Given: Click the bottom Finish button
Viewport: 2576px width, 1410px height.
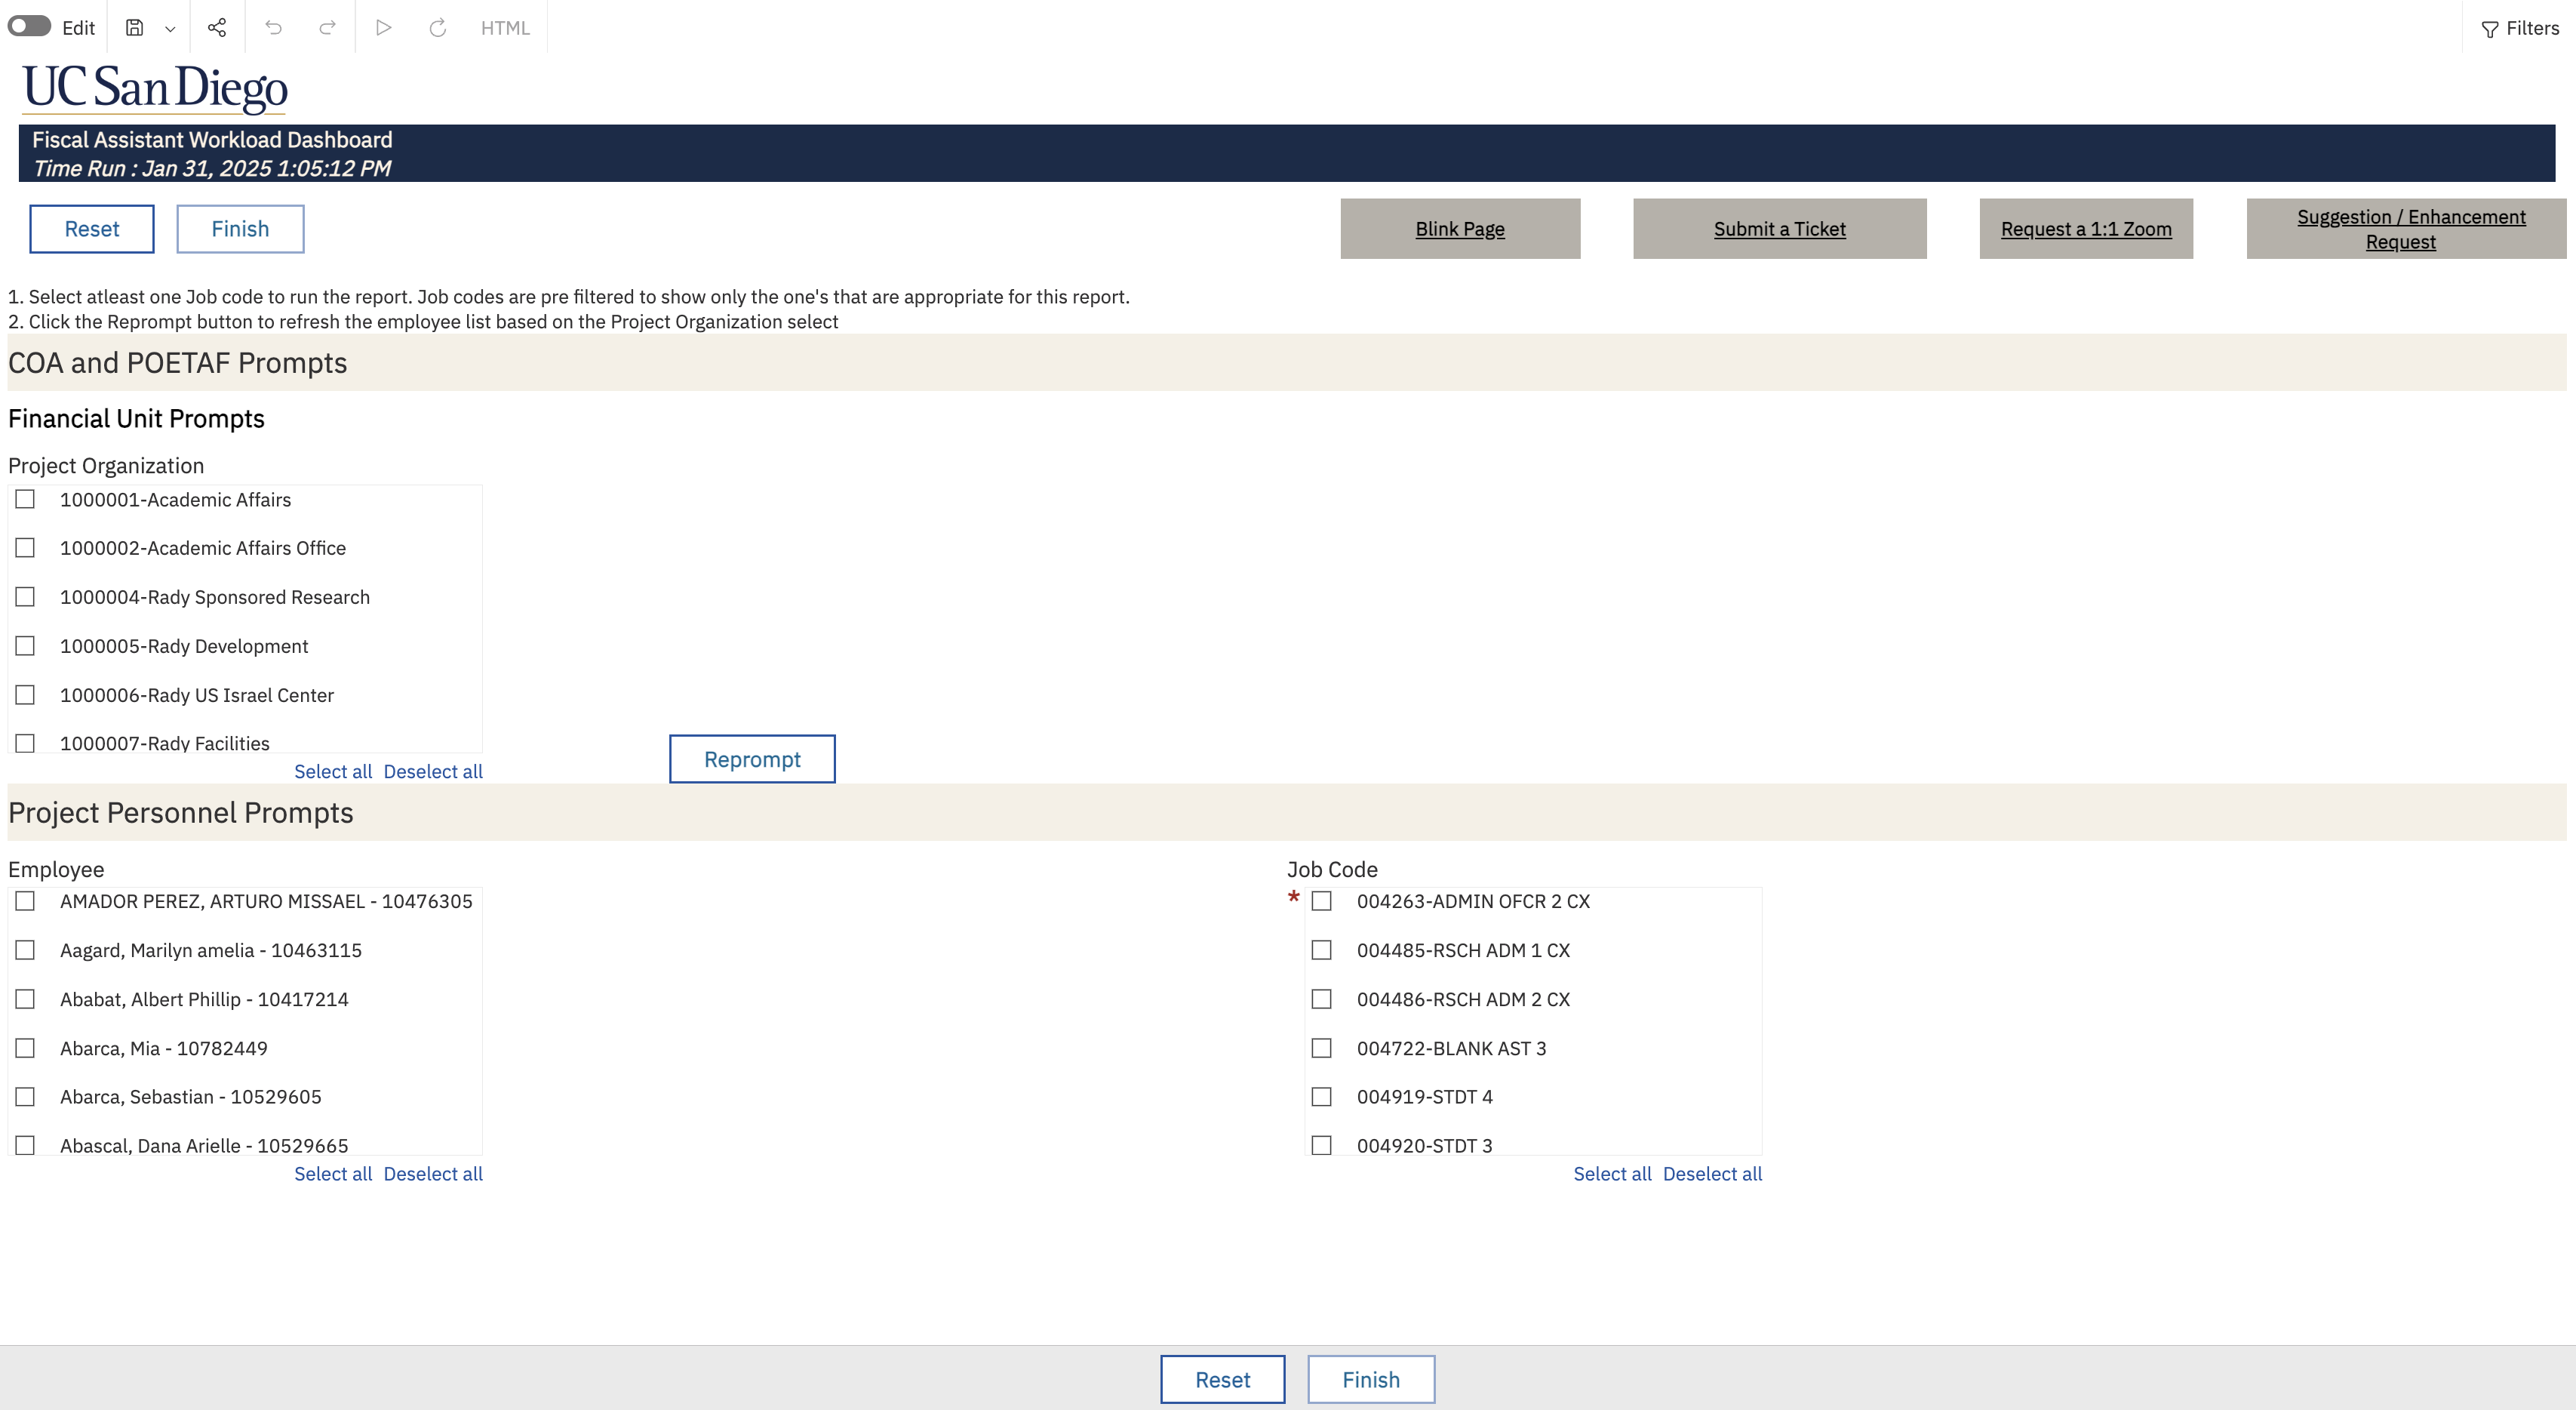Looking at the screenshot, I should pos(1371,1380).
